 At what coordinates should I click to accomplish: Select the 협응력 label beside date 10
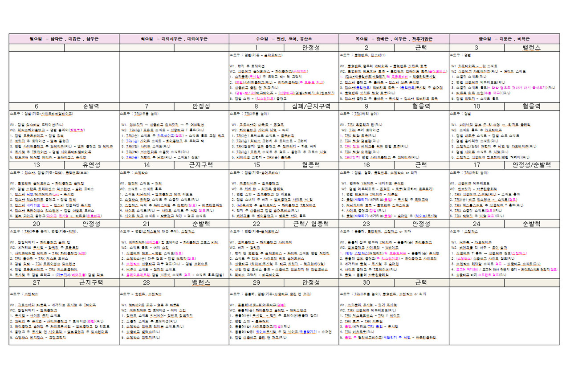click(x=532, y=106)
